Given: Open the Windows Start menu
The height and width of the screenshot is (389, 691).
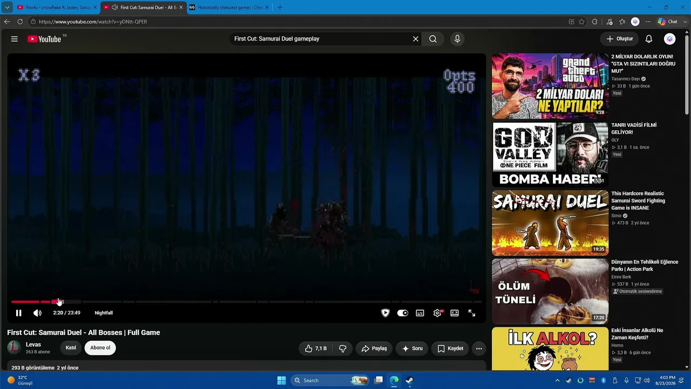Looking at the screenshot, I should (x=281, y=380).
